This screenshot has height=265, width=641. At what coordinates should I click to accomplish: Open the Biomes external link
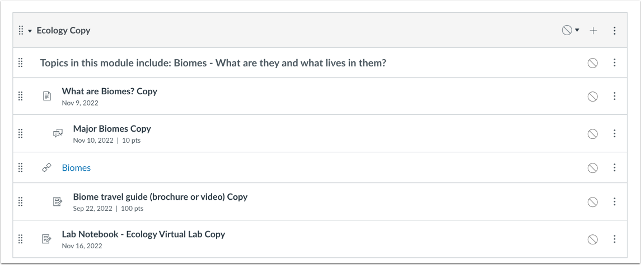point(76,167)
